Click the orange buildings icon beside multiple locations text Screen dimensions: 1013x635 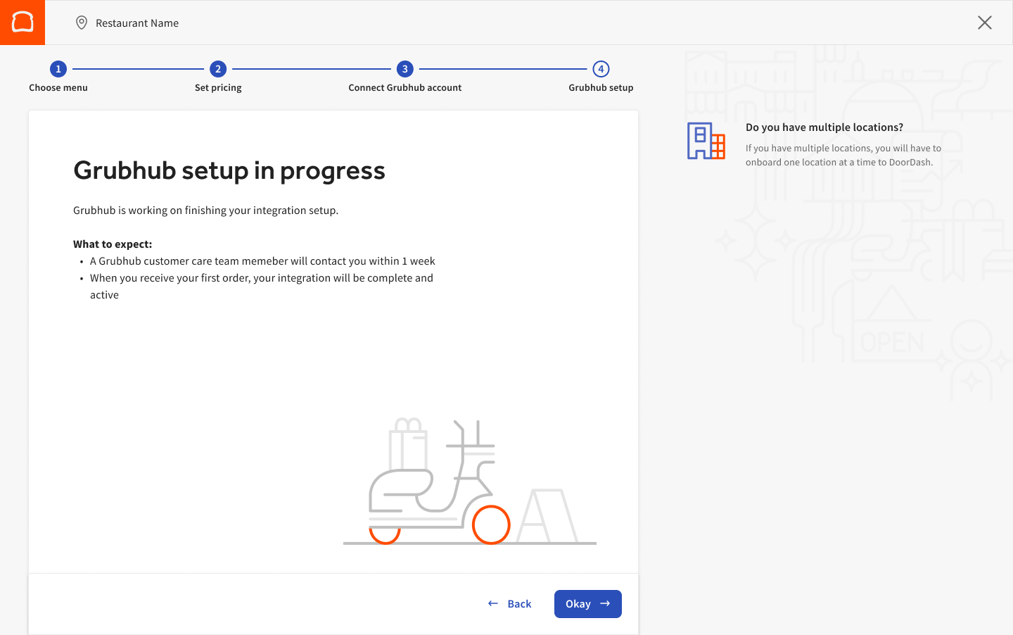(x=706, y=141)
